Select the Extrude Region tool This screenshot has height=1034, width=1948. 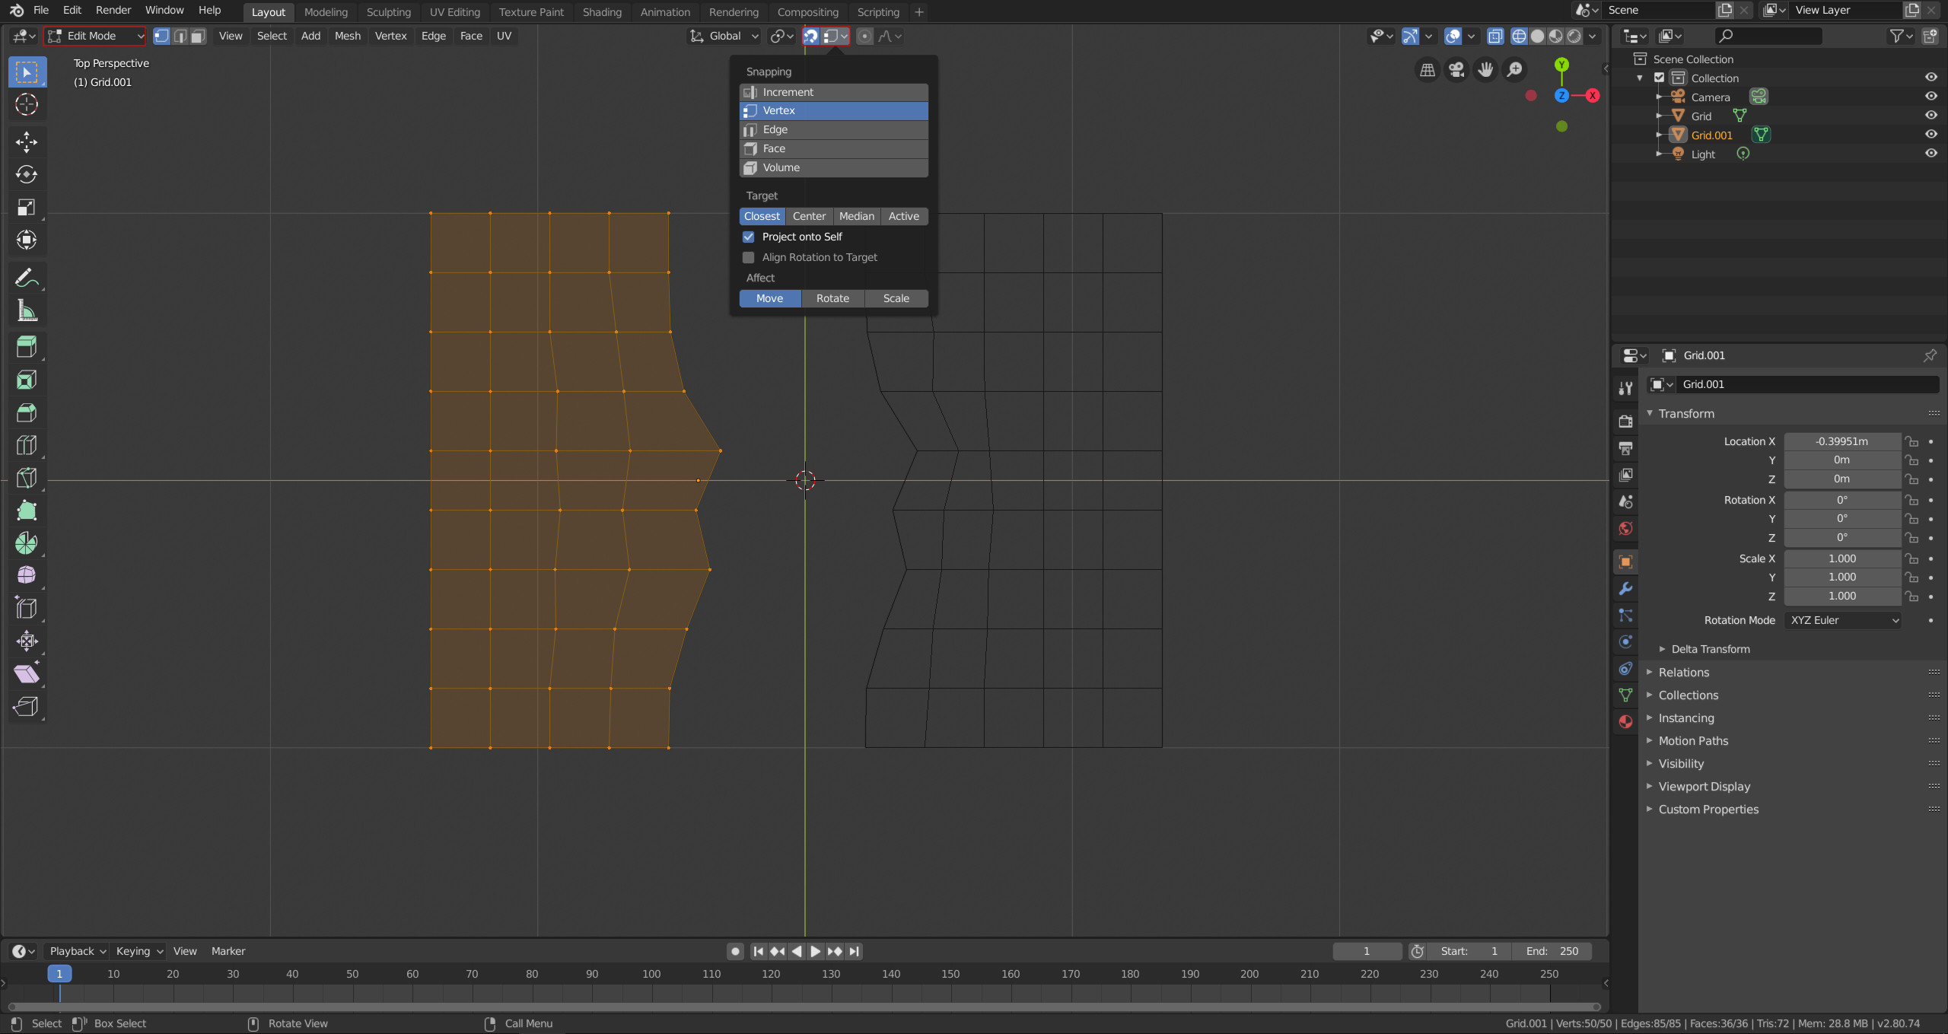click(26, 347)
